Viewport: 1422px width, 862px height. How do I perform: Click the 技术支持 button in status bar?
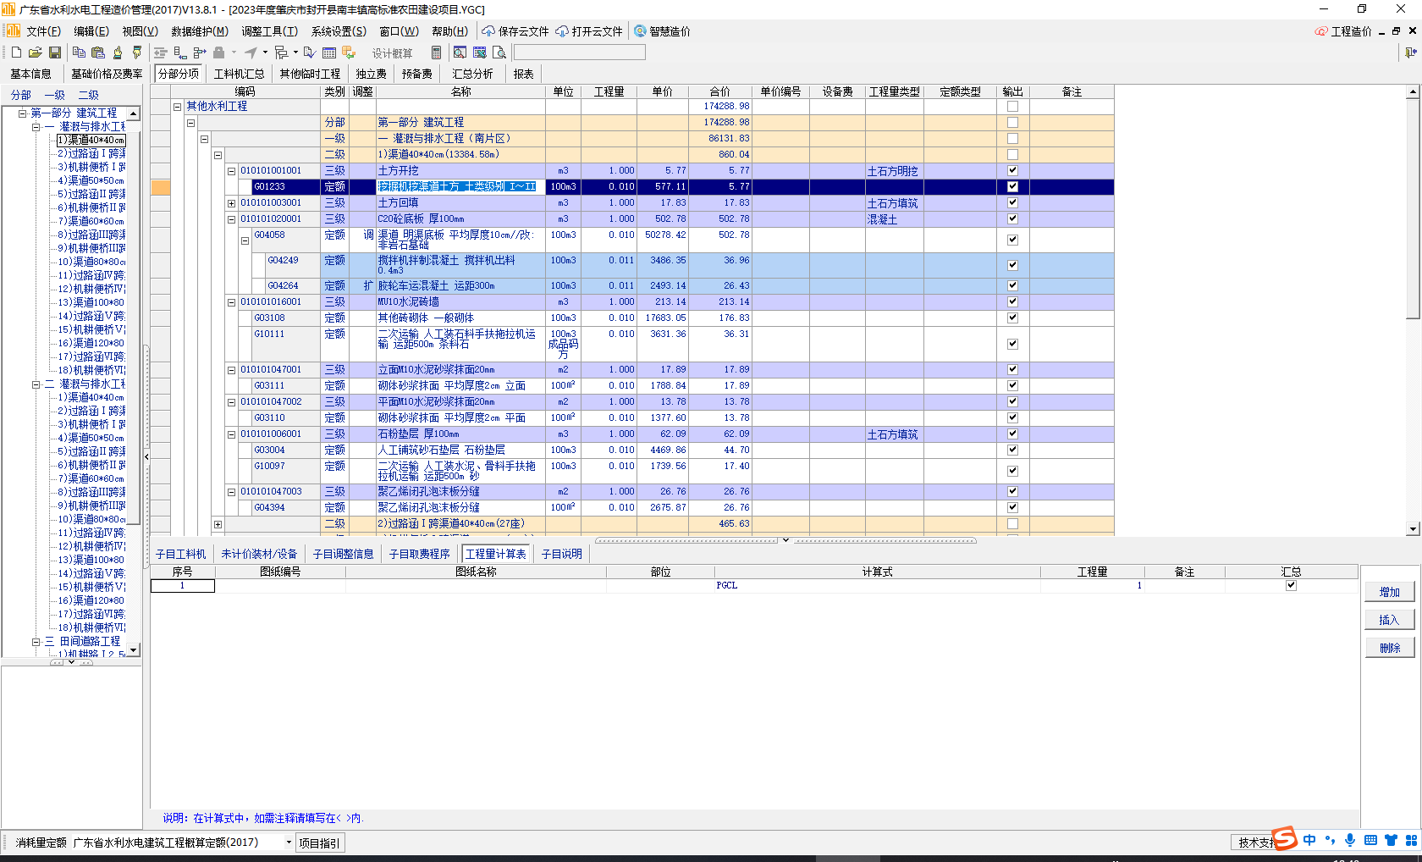click(x=1253, y=843)
